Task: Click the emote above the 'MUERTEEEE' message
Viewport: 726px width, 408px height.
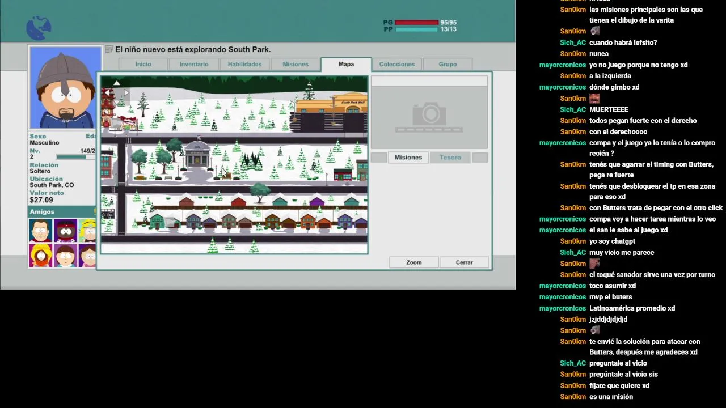Action: (594, 99)
